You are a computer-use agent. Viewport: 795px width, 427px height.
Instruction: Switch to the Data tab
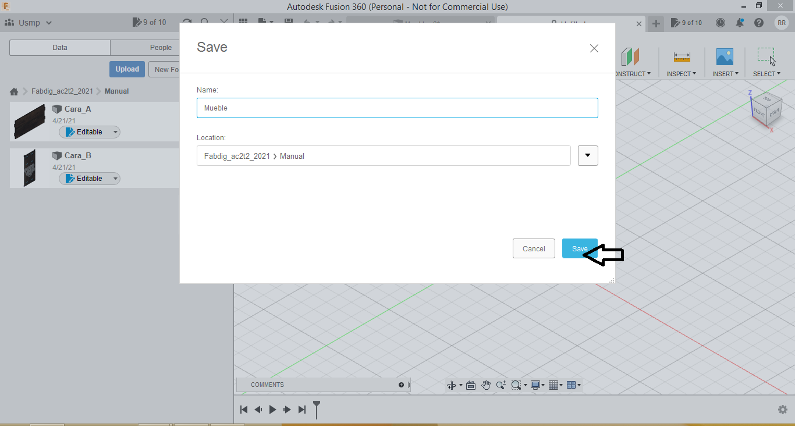pos(60,48)
